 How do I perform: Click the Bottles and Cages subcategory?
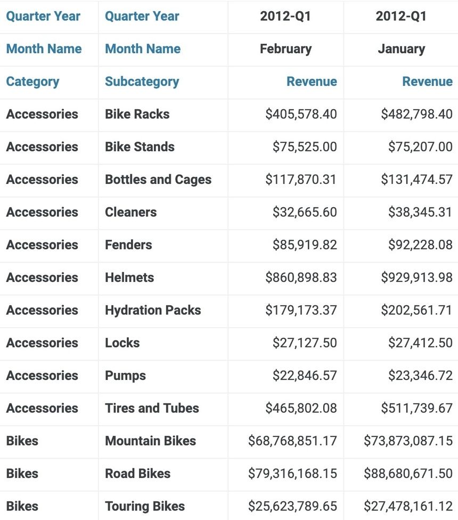point(158,180)
